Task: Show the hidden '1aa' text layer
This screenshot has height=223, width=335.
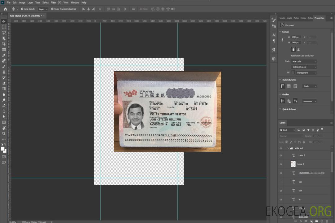Action: [281, 182]
